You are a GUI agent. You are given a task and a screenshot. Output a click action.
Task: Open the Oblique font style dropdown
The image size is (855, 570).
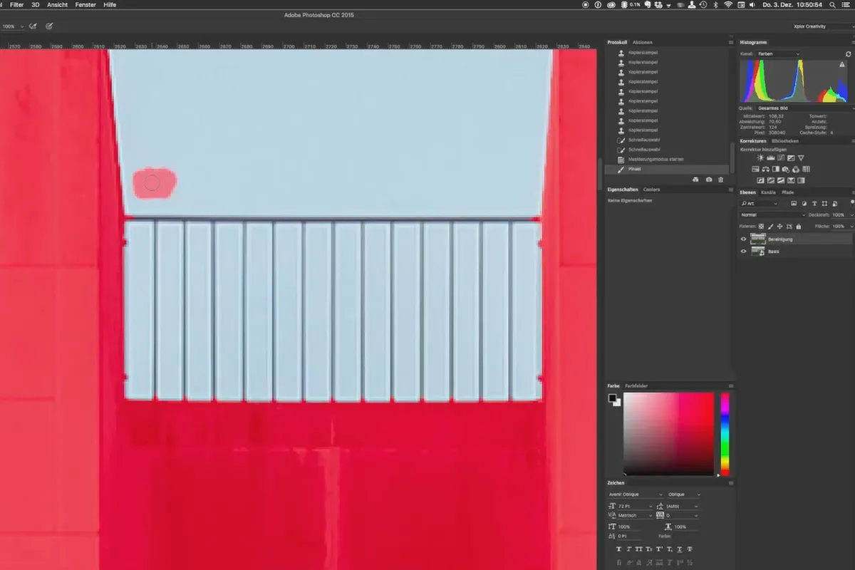(683, 494)
